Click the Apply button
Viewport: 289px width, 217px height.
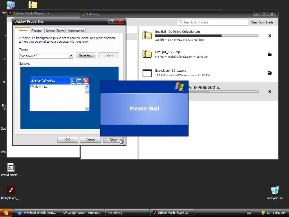113,140
